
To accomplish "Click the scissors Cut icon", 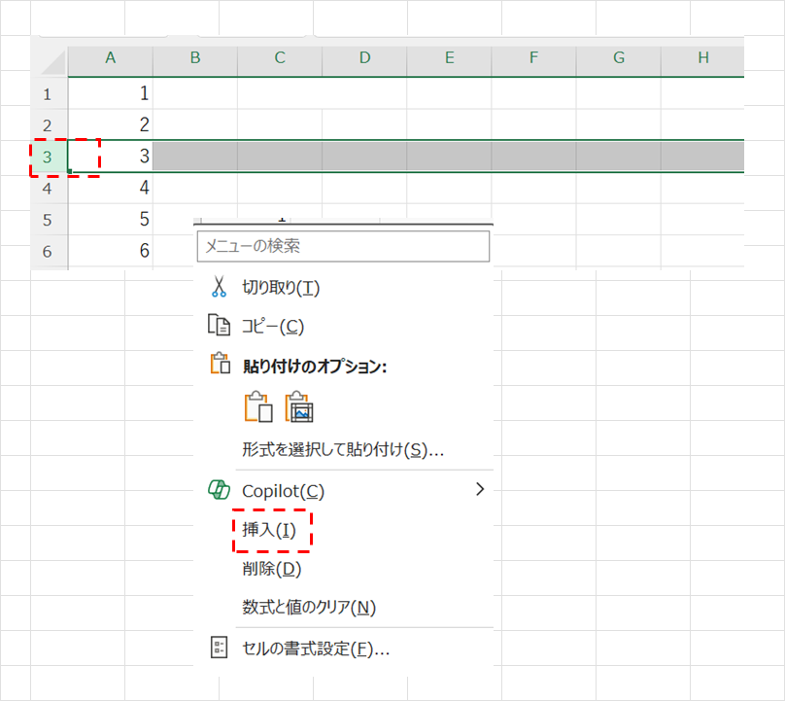I will pos(219,287).
